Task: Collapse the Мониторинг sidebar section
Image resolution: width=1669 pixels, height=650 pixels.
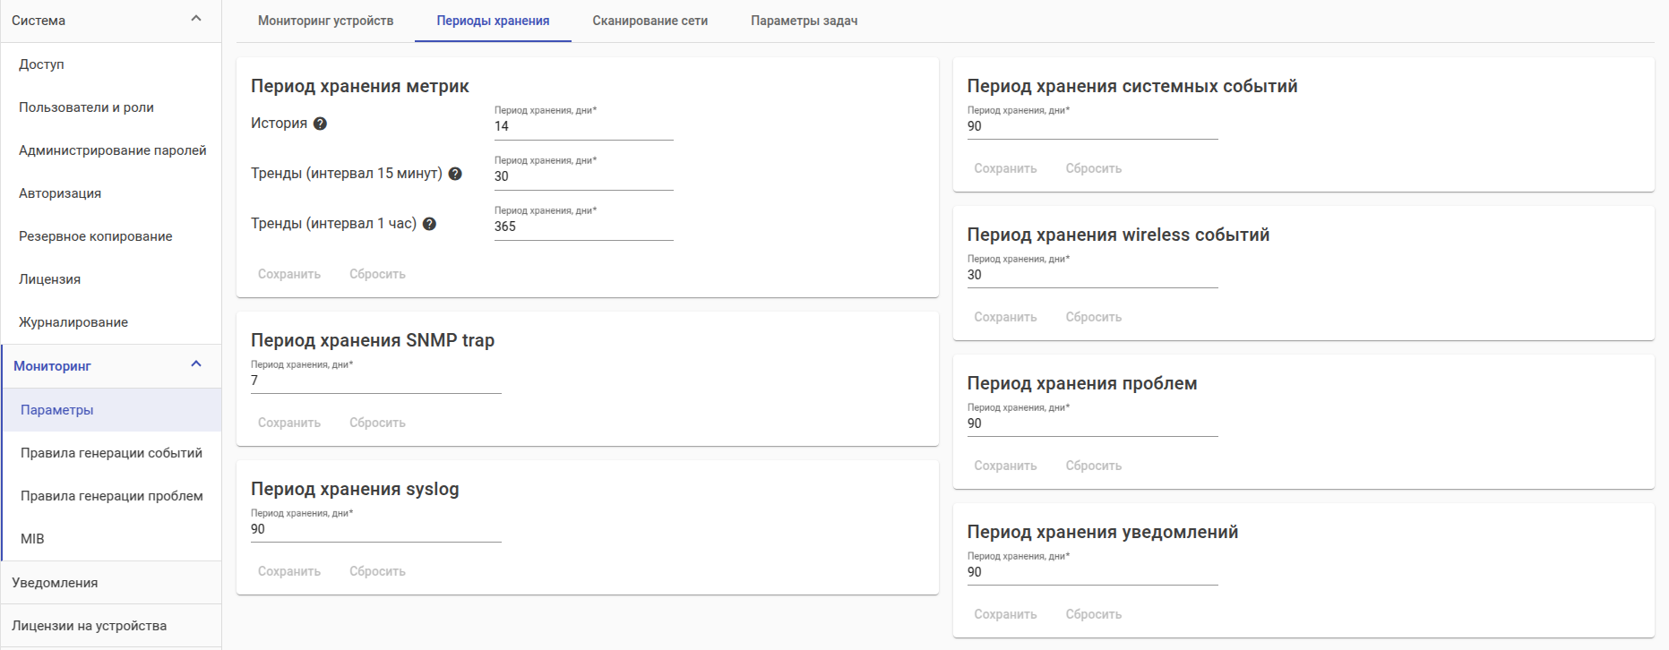Action: [196, 365]
